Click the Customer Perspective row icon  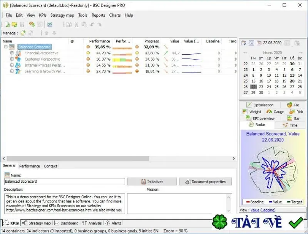(x=18, y=59)
